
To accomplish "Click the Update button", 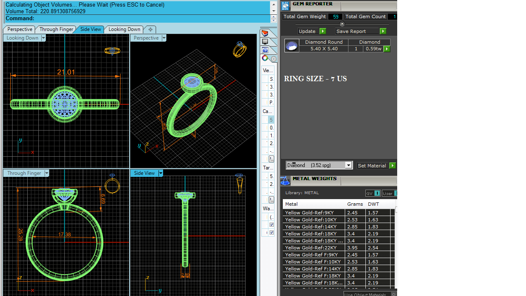I will coord(308,31).
